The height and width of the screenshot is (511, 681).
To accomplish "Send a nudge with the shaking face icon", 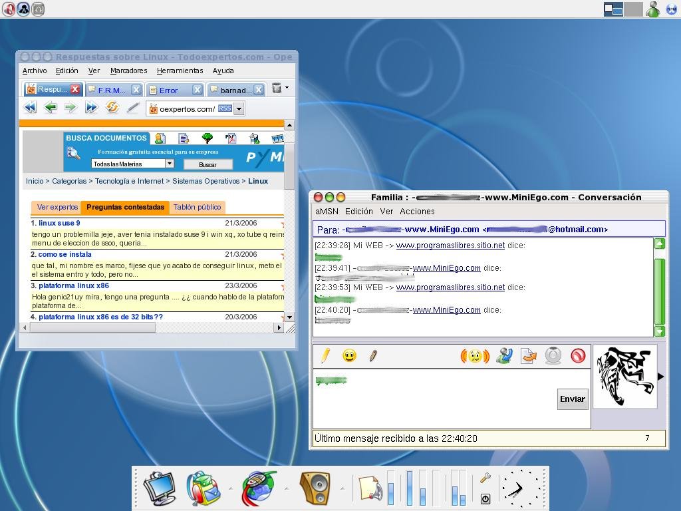I will pyautogui.click(x=475, y=356).
